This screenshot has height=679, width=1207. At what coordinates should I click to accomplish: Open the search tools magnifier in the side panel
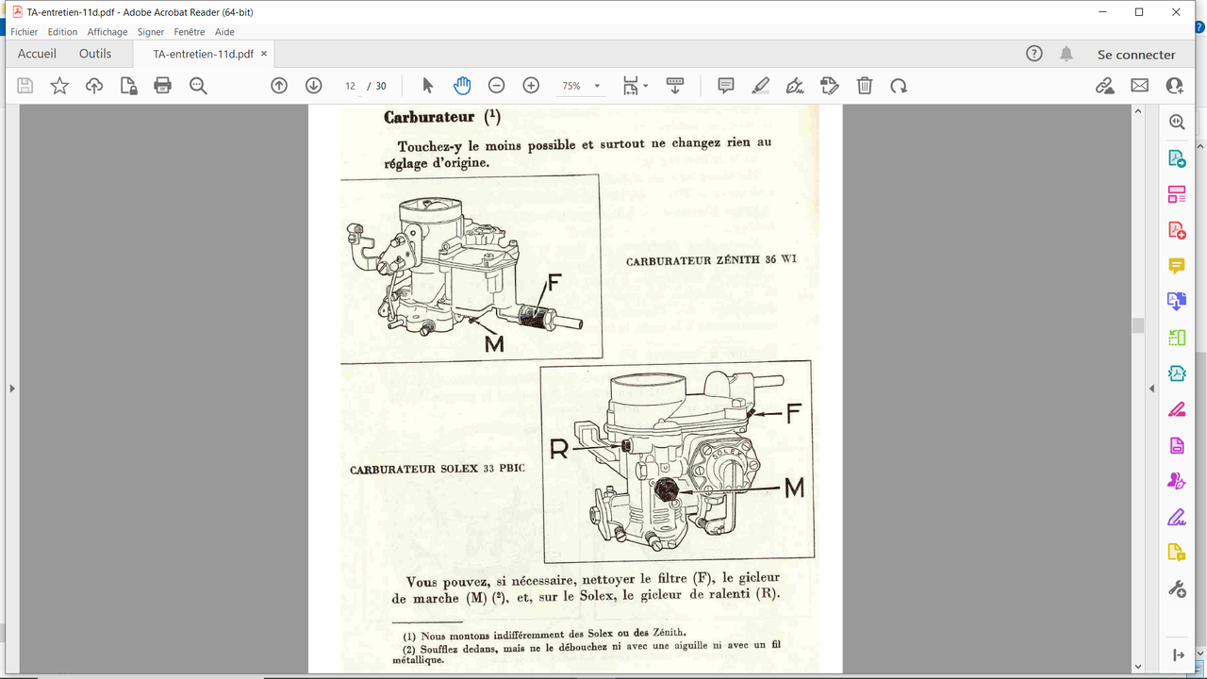point(1177,122)
